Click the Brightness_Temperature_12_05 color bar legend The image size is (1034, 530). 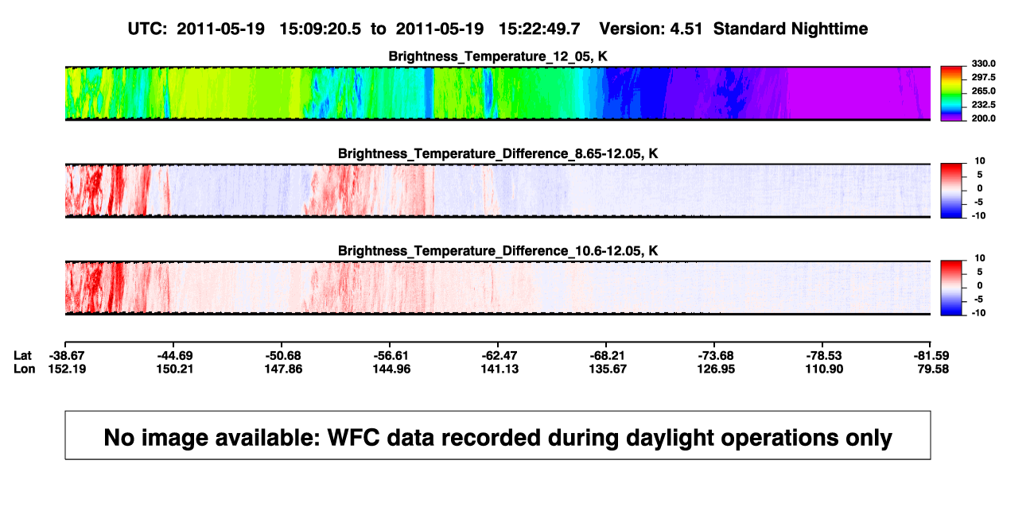coord(952,94)
